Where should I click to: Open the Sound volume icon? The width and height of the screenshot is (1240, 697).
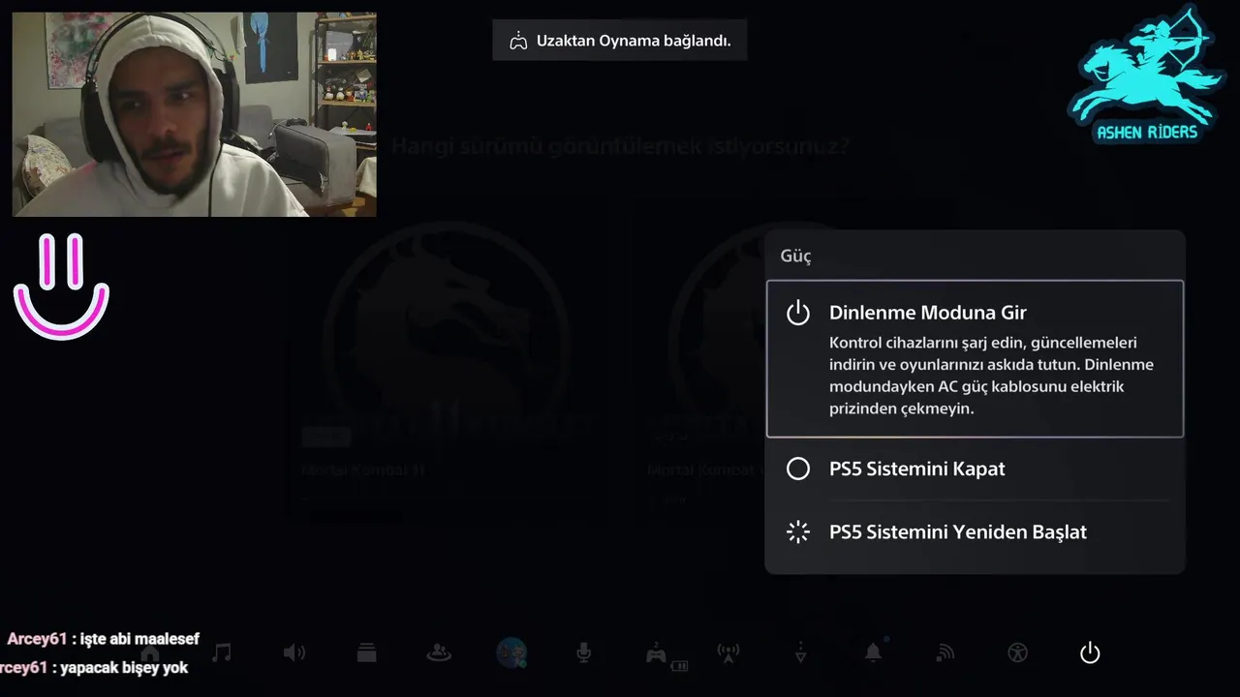[x=294, y=652]
